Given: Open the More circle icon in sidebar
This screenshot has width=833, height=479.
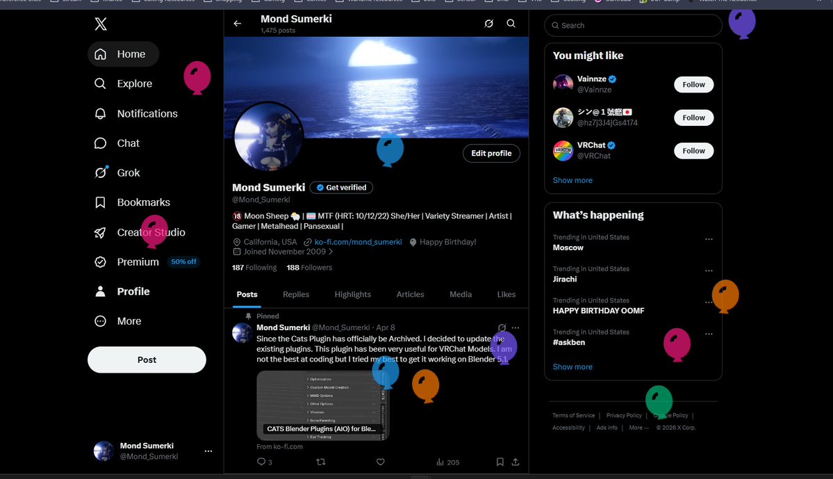Looking at the screenshot, I should 100,321.
